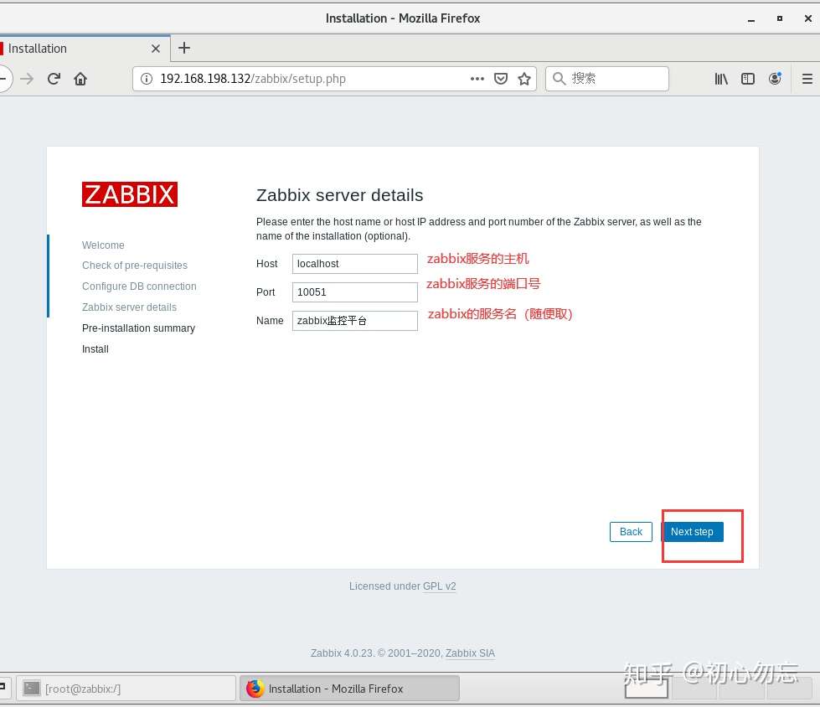Open the GPL v2 license link
Viewport: 820px width, 707px height.
tap(439, 586)
